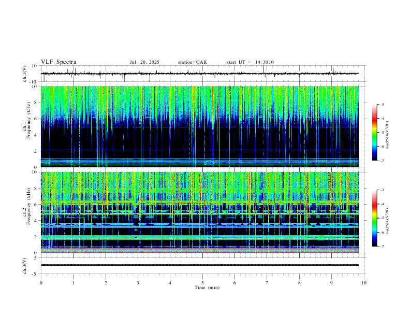
Task: Click the "ch.2 Frequency (kHz)" axis label
Action: (x=26, y=206)
